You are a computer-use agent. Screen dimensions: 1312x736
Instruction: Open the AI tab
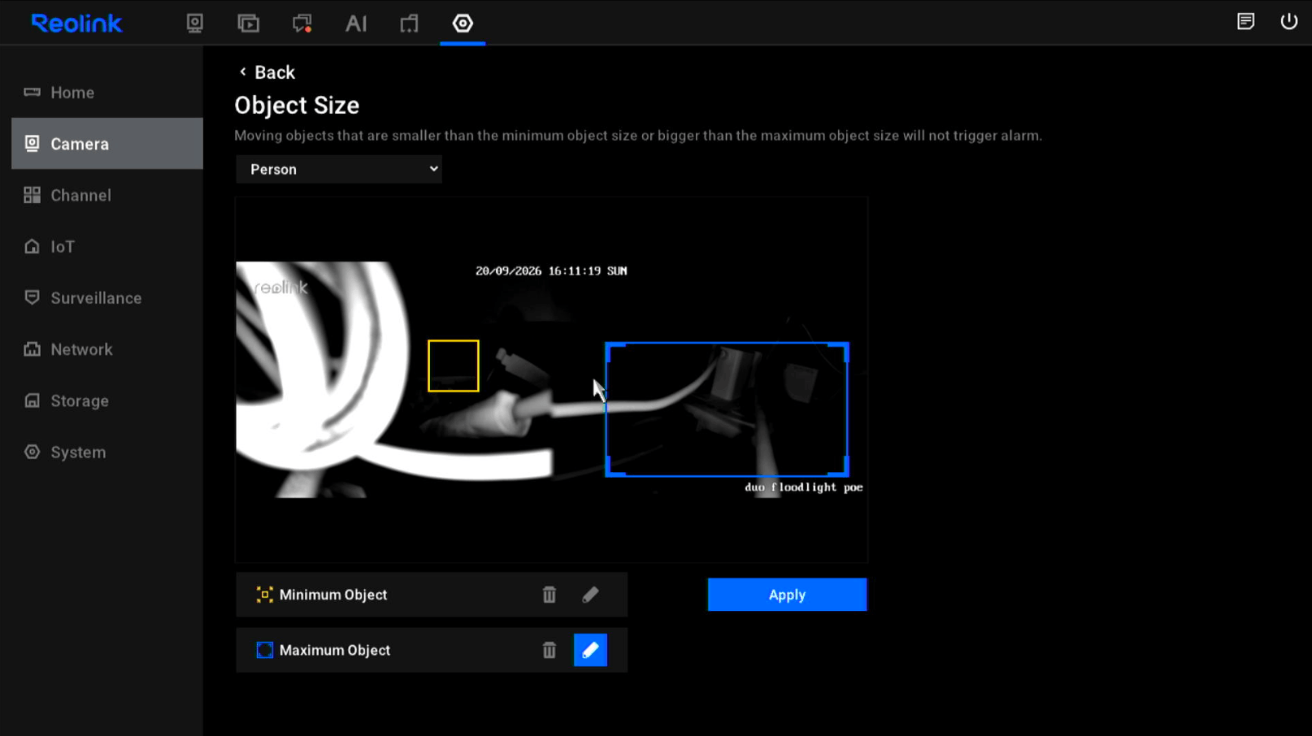click(356, 23)
